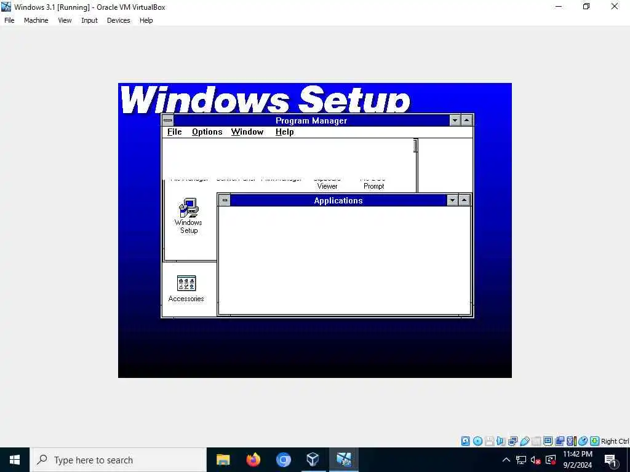Click the audio status icon in VirtualBox
Viewport: 630px width, 472px height.
click(x=501, y=441)
